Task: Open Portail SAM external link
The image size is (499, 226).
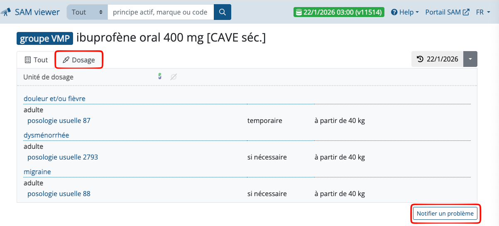Action: tap(447, 12)
